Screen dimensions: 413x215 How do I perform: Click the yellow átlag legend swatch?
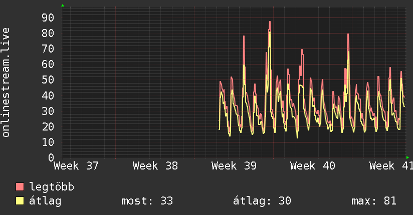pos(20,201)
